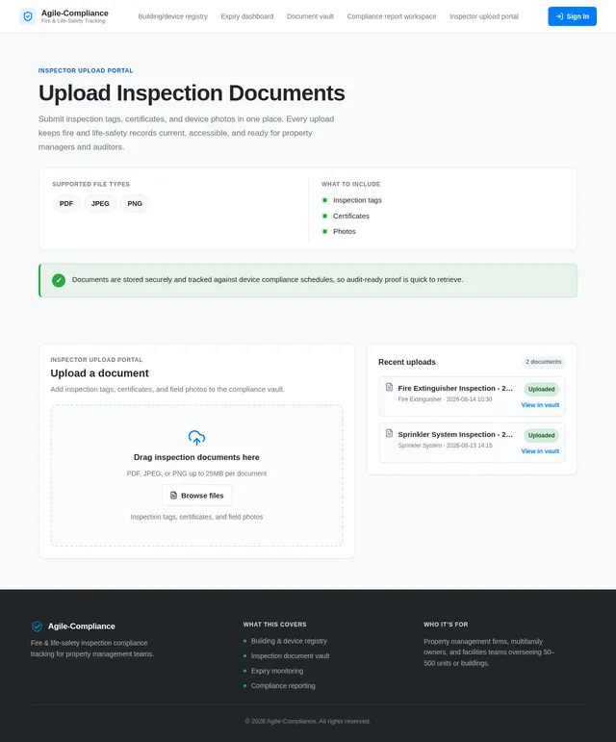Click the footer copyright notice
The image size is (616, 742).
pyautogui.click(x=308, y=721)
